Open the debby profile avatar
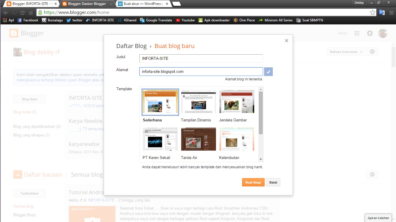 [383, 33]
